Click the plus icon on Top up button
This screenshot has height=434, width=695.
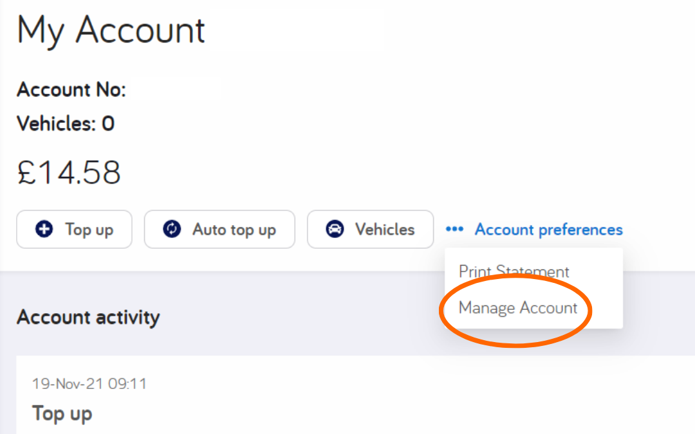pyautogui.click(x=44, y=230)
